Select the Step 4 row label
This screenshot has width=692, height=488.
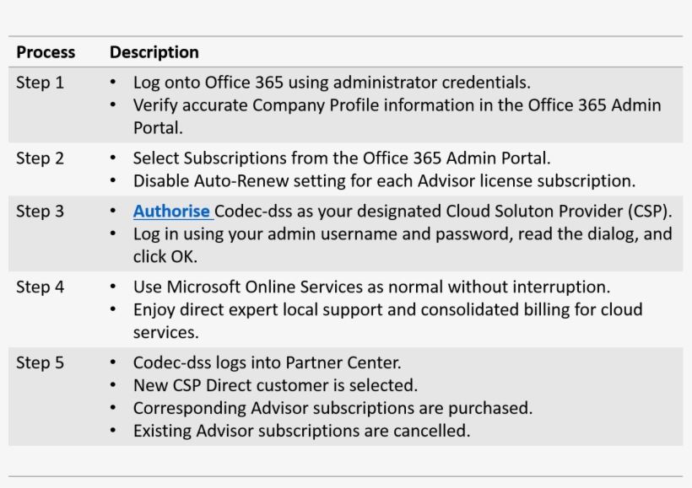tap(40, 287)
